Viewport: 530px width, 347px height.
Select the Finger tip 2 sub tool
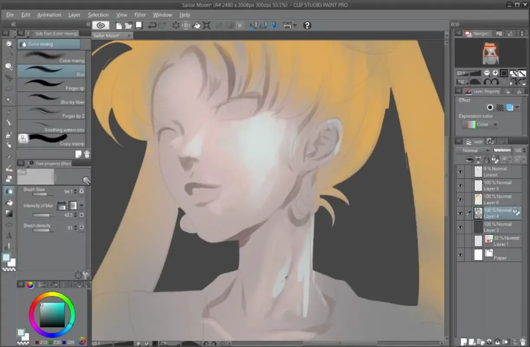pyautogui.click(x=51, y=112)
